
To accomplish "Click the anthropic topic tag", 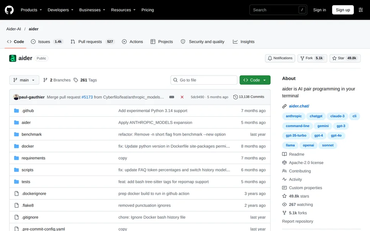I will 294,116.
